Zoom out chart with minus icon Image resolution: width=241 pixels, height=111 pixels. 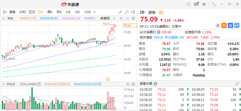click(x=127, y=18)
